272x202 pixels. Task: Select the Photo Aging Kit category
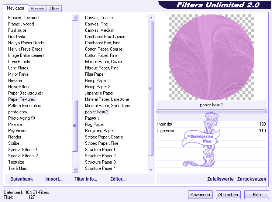tap(22, 118)
